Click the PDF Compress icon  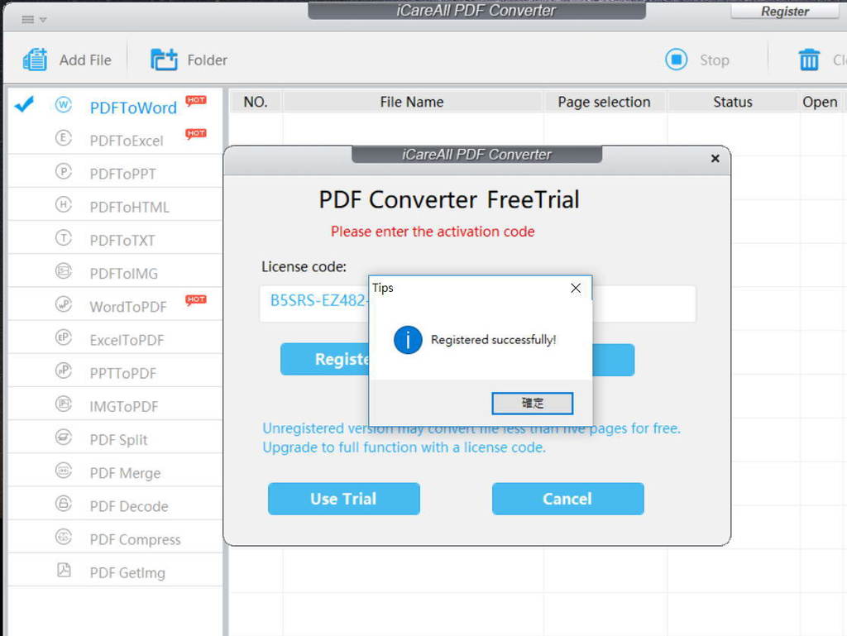(63, 538)
